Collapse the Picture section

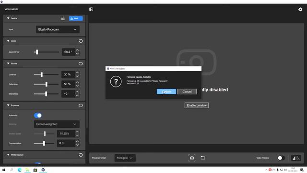pos(8,63)
